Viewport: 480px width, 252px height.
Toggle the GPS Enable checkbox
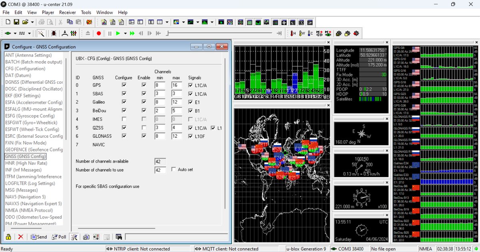coord(144,85)
